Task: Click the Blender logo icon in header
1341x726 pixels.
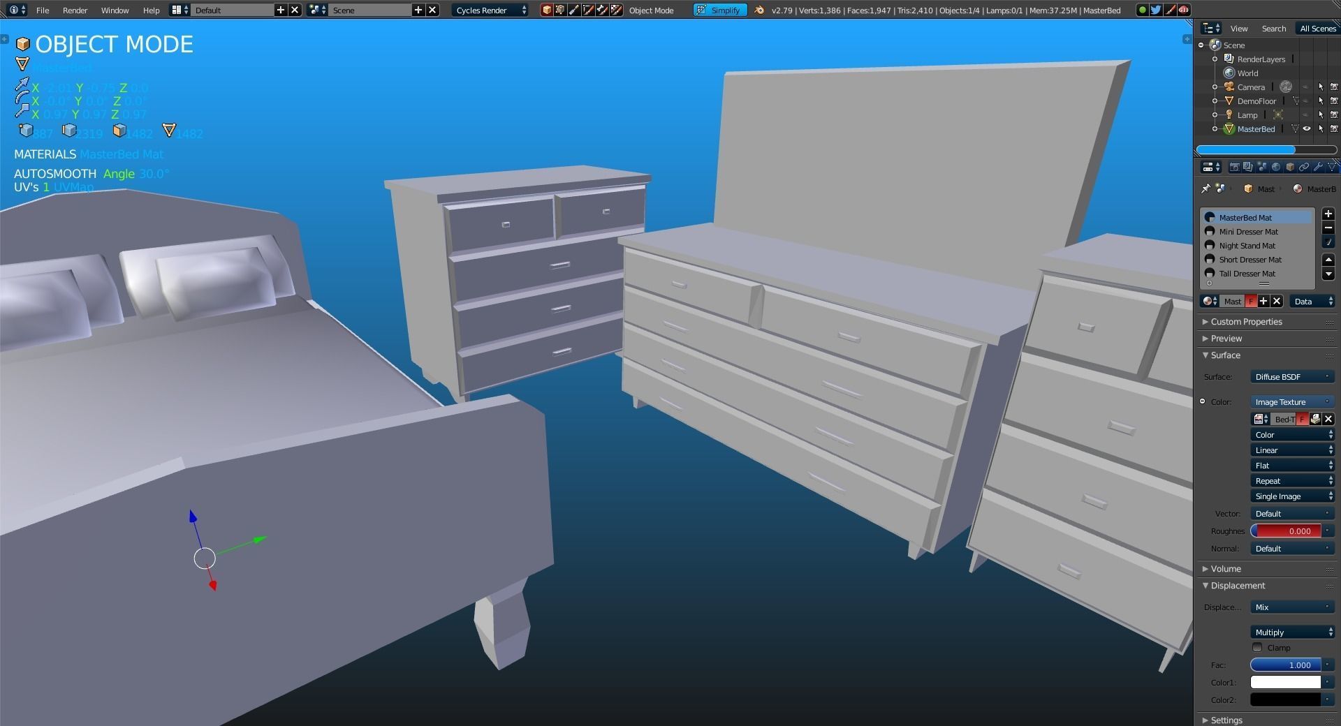Action: (x=759, y=10)
